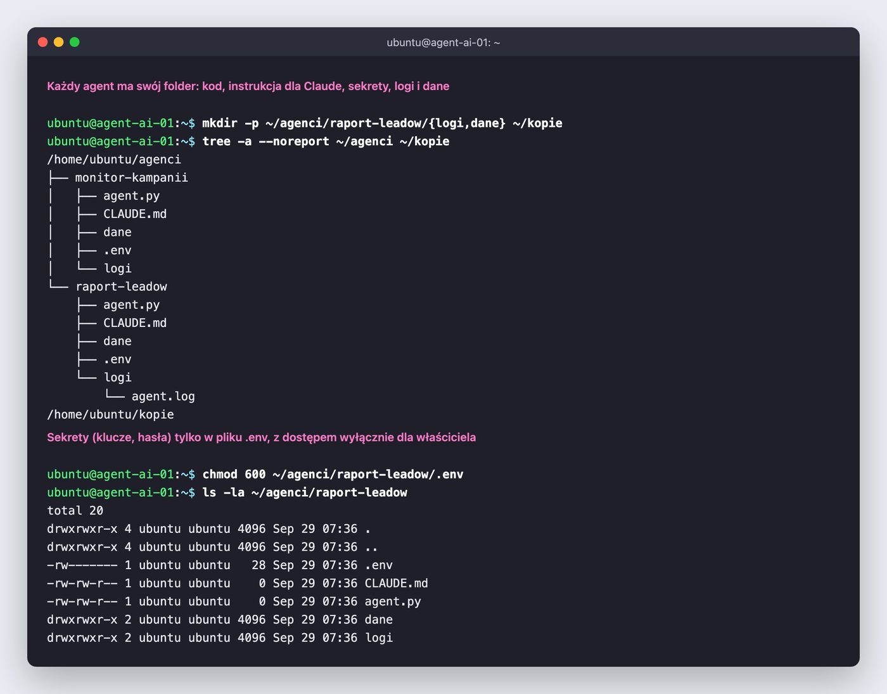Click agent.py under monitor-kampanii in tree
The image size is (887, 694).
(x=132, y=196)
